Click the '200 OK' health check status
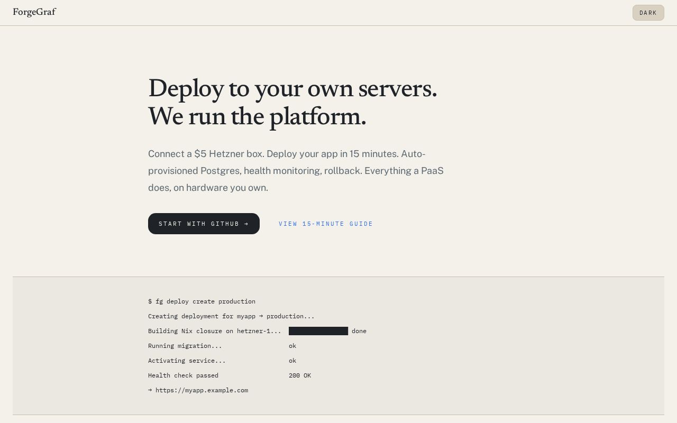The height and width of the screenshot is (423, 677). pyautogui.click(x=300, y=375)
